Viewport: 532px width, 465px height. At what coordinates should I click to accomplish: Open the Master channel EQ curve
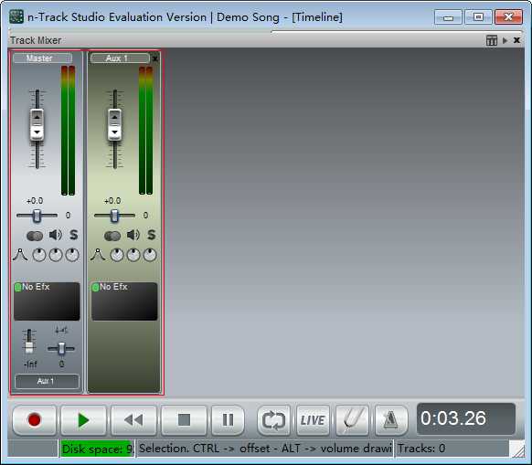[20, 255]
